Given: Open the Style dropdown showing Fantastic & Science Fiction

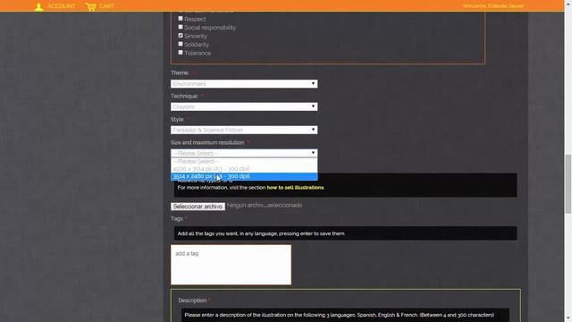Looking at the screenshot, I should pyautogui.click(x=244, y=130).
